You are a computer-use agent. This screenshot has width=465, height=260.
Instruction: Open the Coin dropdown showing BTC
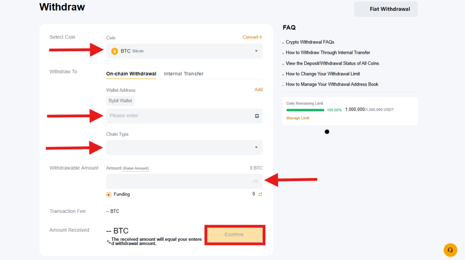184,51
